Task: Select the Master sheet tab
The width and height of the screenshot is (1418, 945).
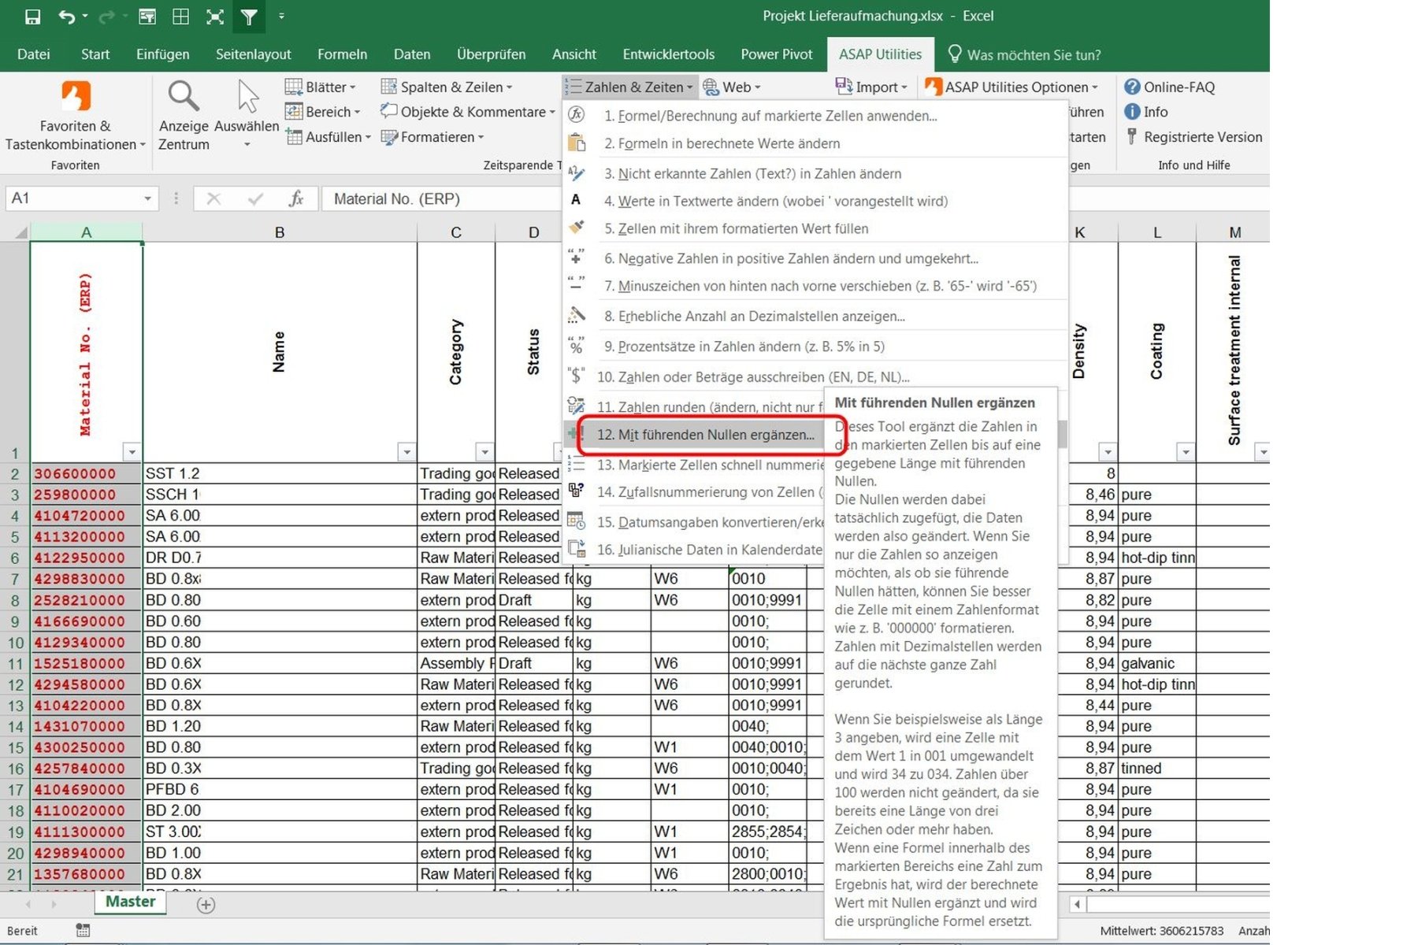Action: [x=131, y=902]
